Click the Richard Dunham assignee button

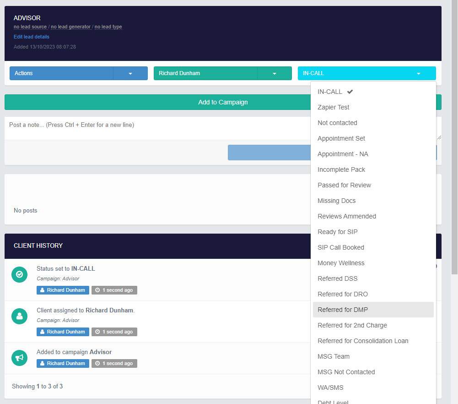coord(205,73)
